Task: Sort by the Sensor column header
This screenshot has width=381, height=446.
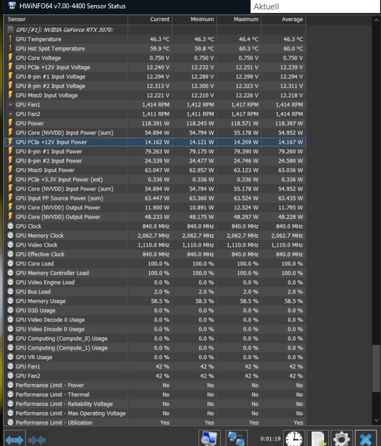Action: (66, 19)
